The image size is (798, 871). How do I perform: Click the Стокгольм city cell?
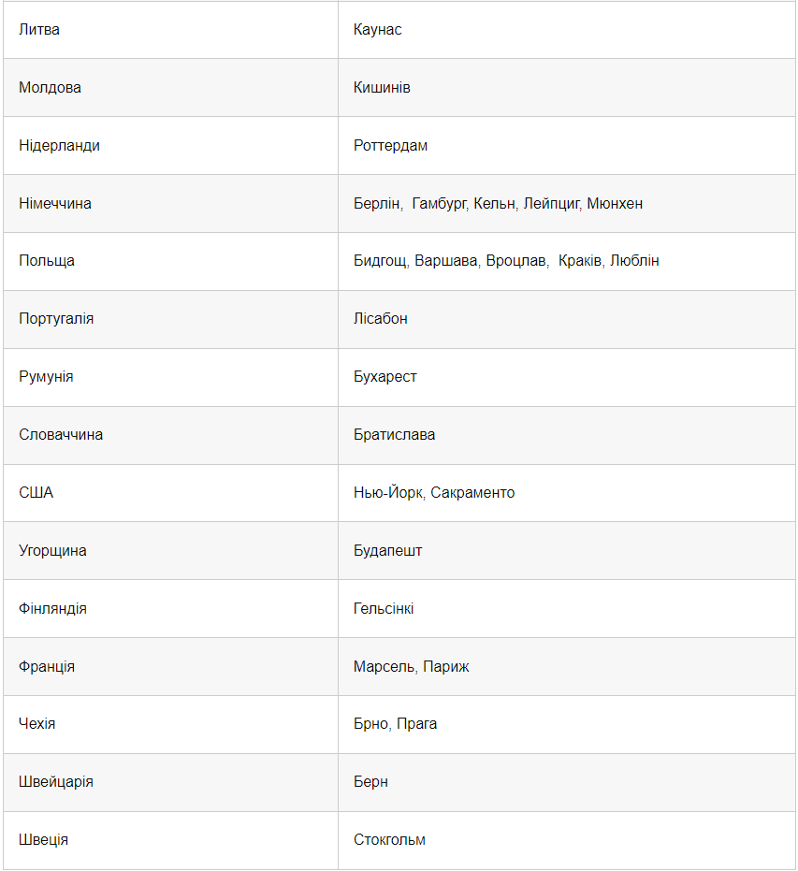click(x=389, y=840)
